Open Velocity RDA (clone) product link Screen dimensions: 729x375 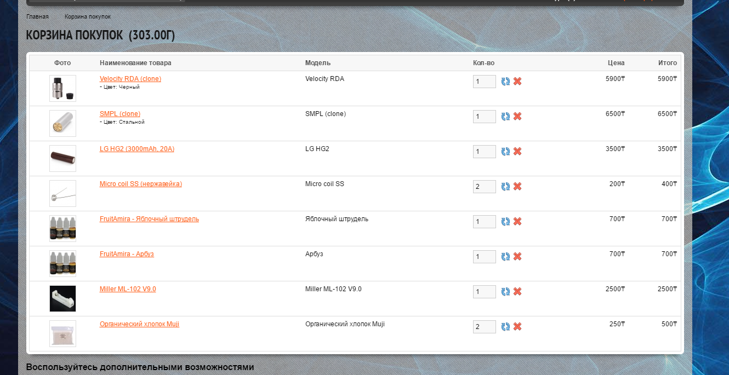click(x=130, y=79)
